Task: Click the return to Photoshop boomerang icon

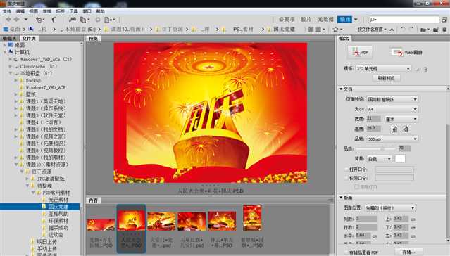Action: 54,20
